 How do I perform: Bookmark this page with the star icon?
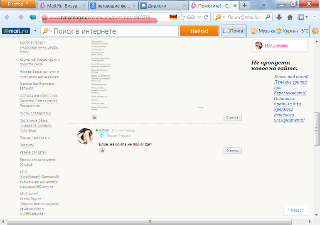pyautogui.click(x=182, y=17)
